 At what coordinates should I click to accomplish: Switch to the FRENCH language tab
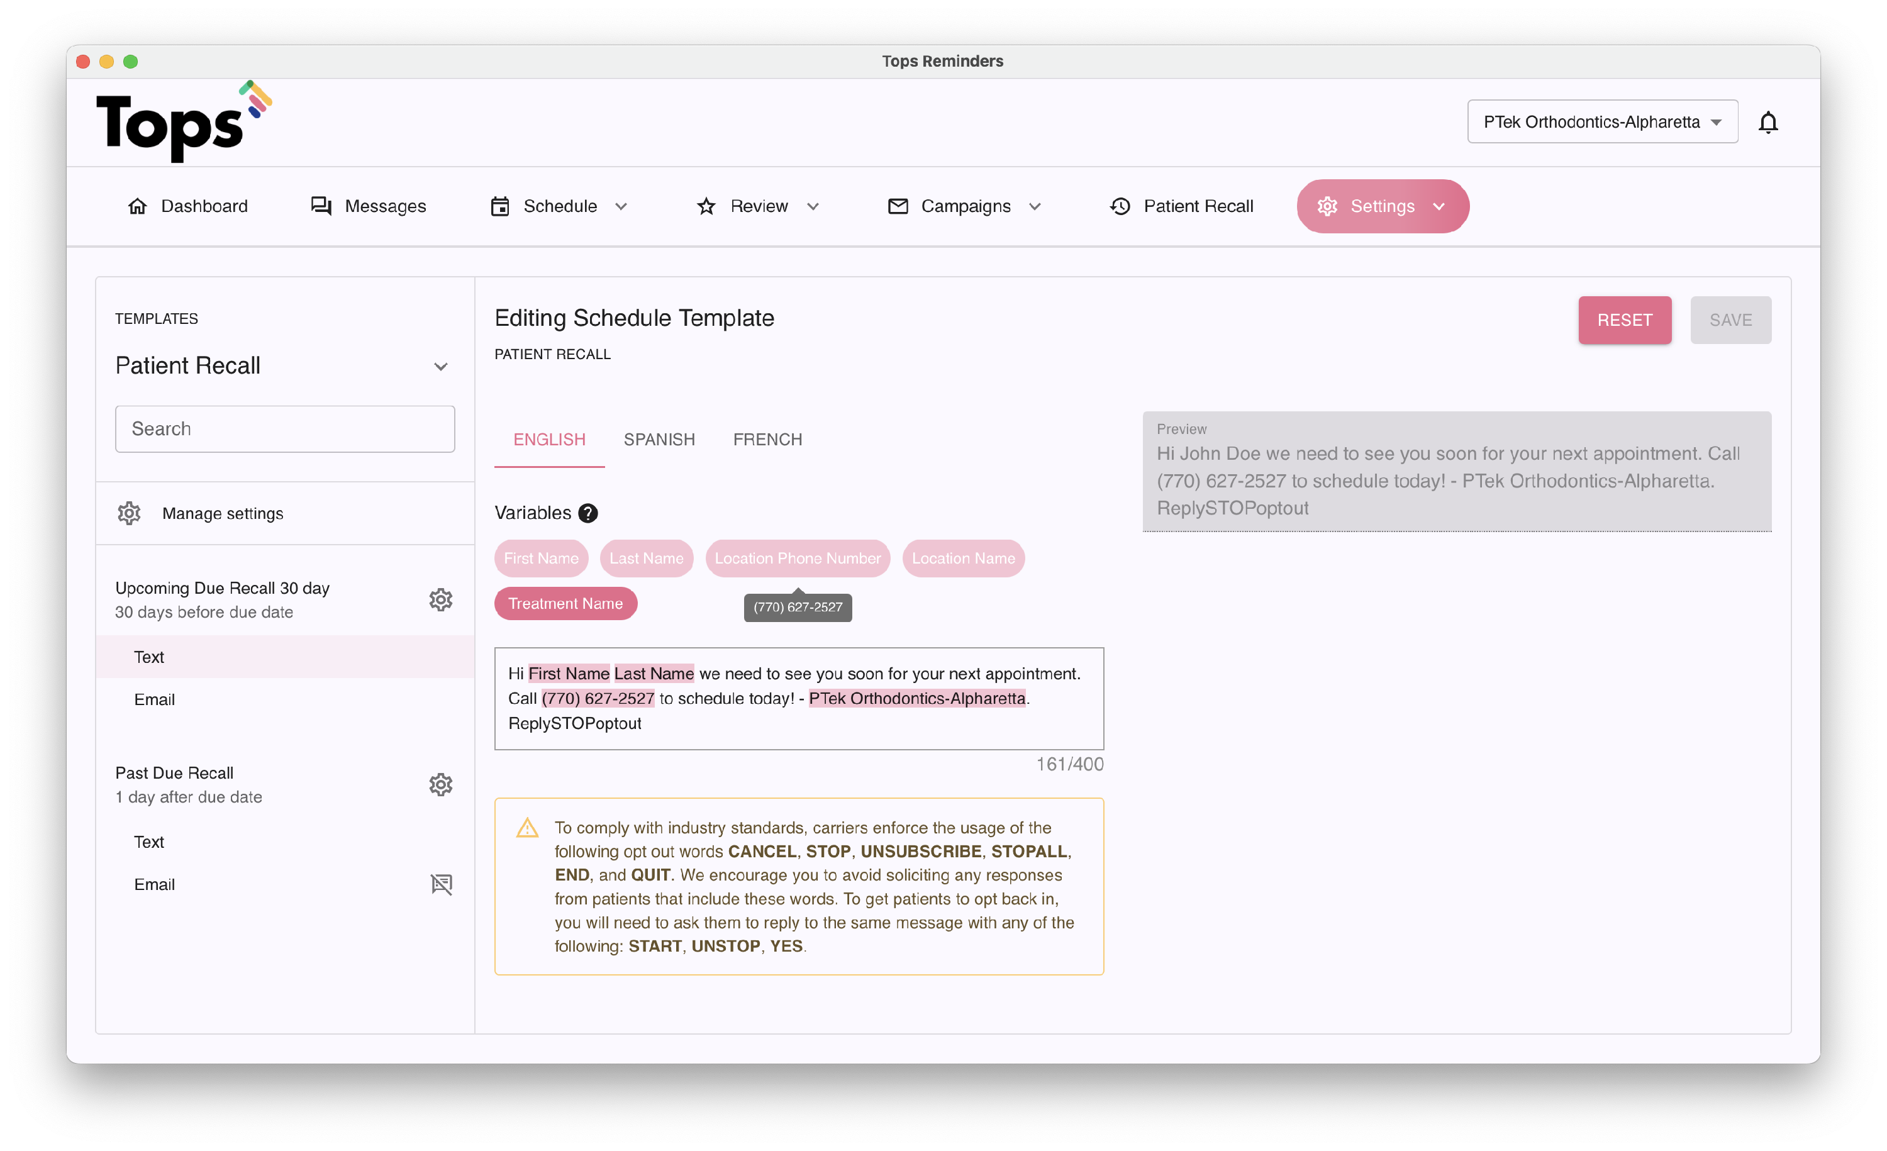click(767, 440)
